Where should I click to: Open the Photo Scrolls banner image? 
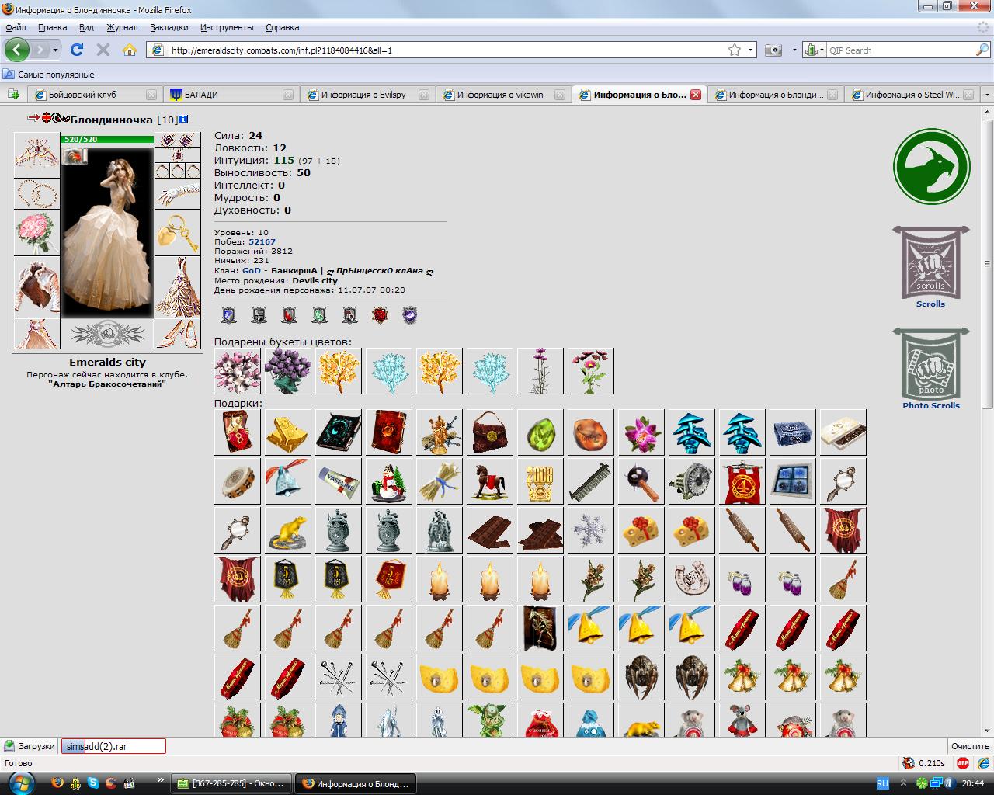tap(930, 364)
